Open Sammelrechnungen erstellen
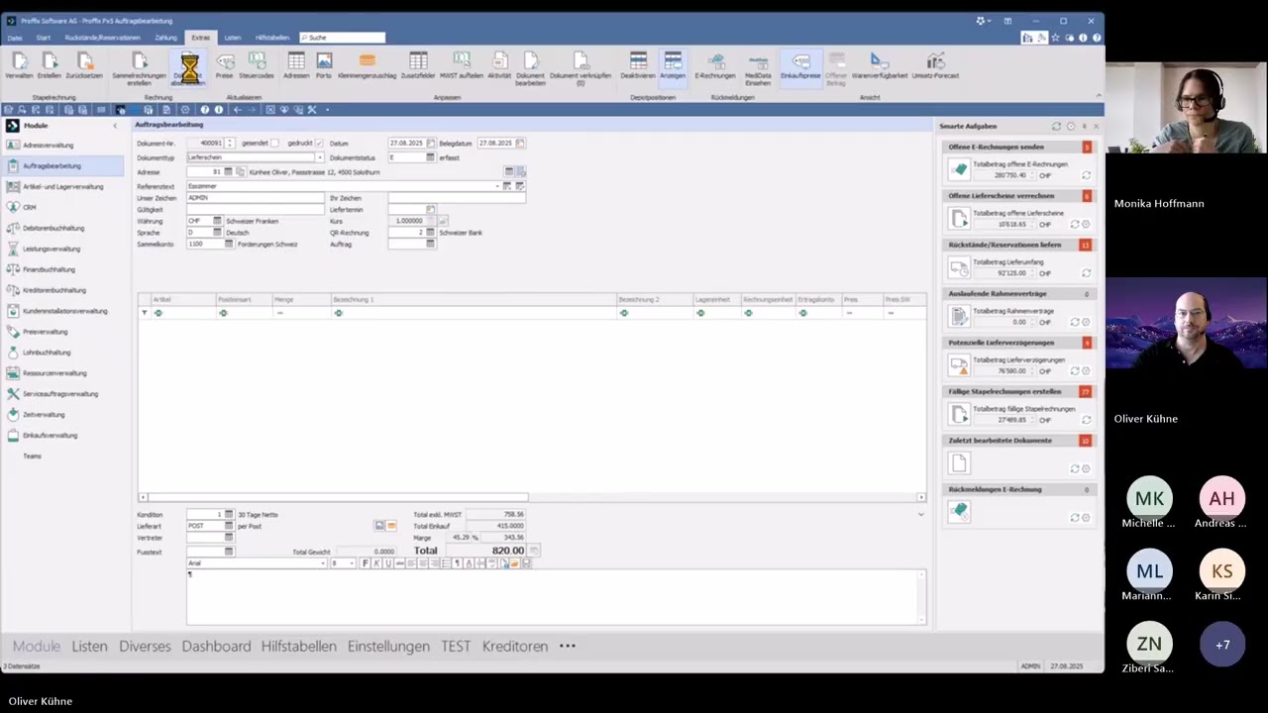 pyautogui.click(x=139, y=67)
